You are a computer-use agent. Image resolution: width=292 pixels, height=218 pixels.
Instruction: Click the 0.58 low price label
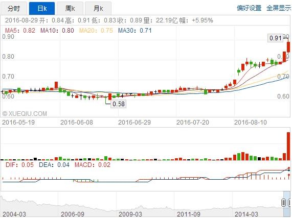coord(119,104)
